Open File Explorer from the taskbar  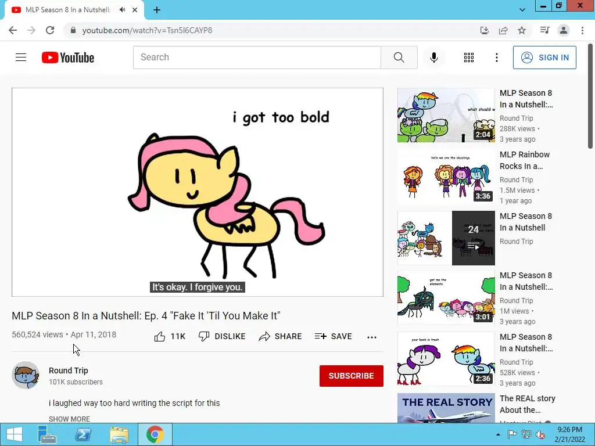tap(119, 434)
